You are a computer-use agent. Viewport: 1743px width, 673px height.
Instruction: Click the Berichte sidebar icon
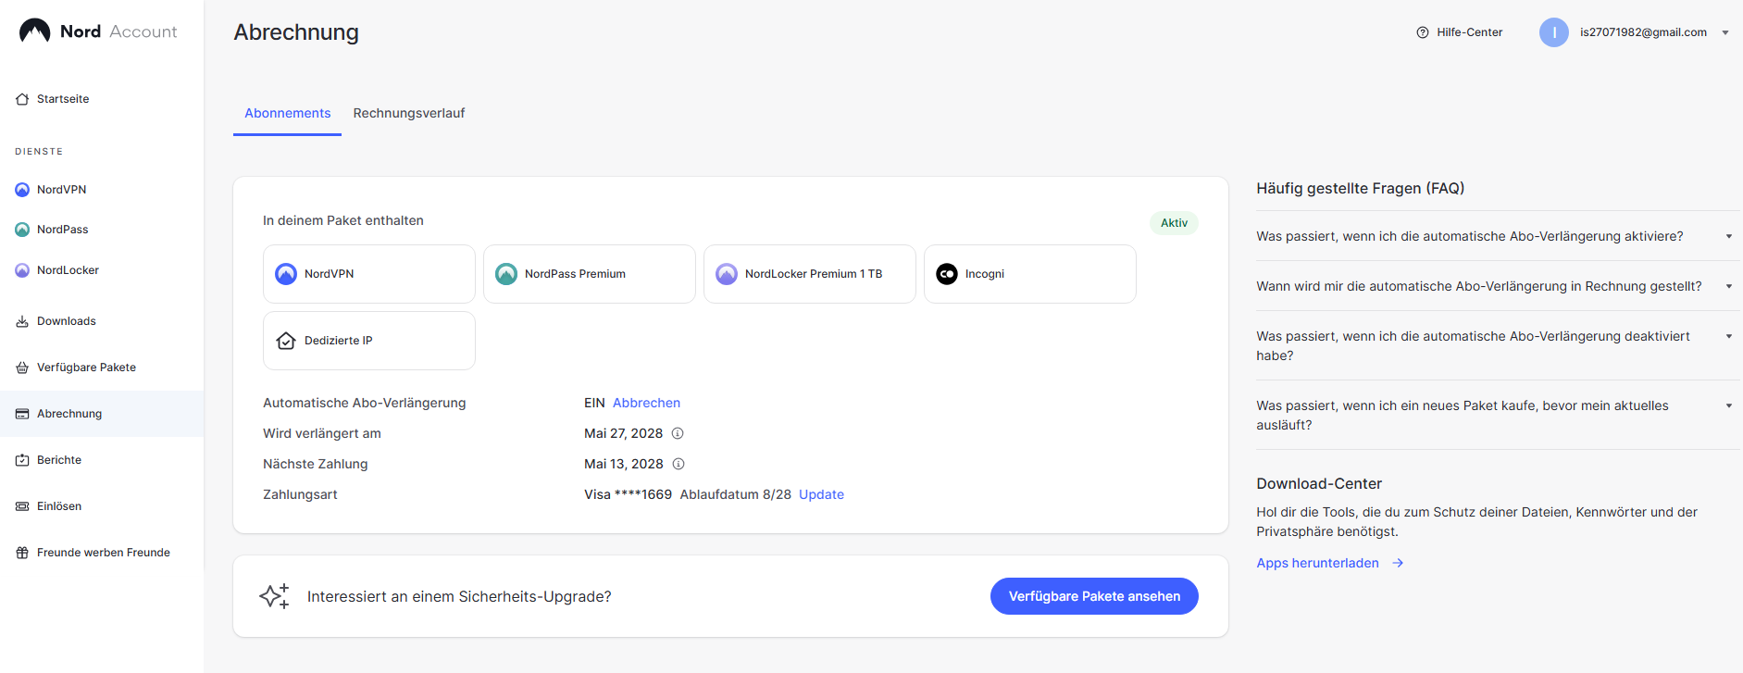pyautogui.click(x=22, y=460)
